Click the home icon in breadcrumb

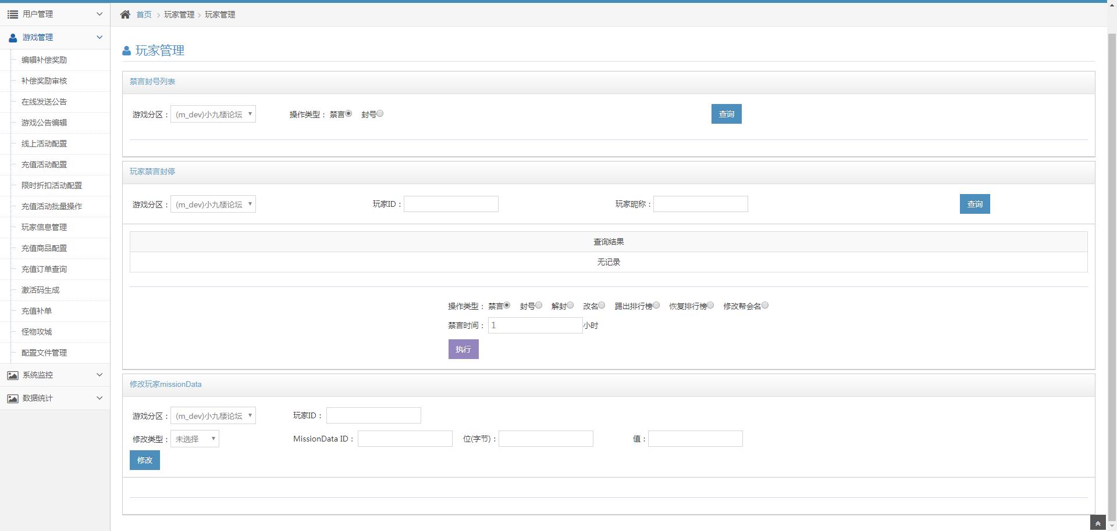(125, 15)
